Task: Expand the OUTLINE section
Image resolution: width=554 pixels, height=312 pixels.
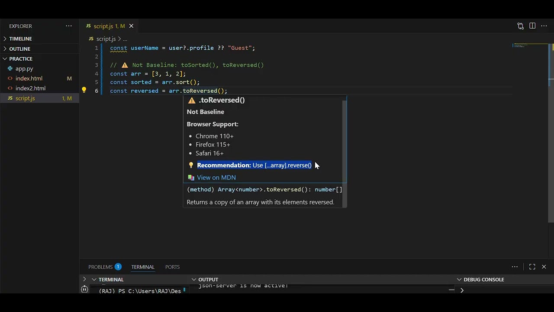Action: (39, 49)
